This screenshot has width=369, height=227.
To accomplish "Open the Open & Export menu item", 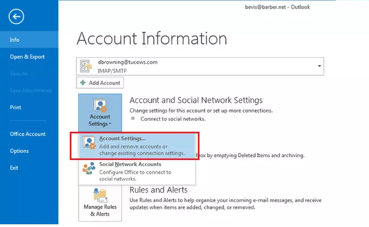I will 27,57.
